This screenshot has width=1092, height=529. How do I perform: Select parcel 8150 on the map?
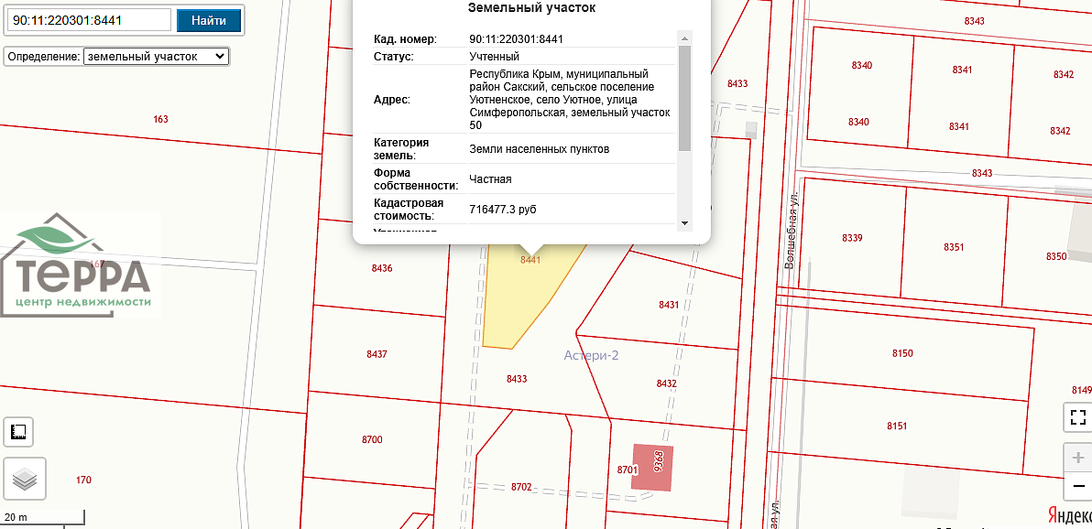point(901,353)
